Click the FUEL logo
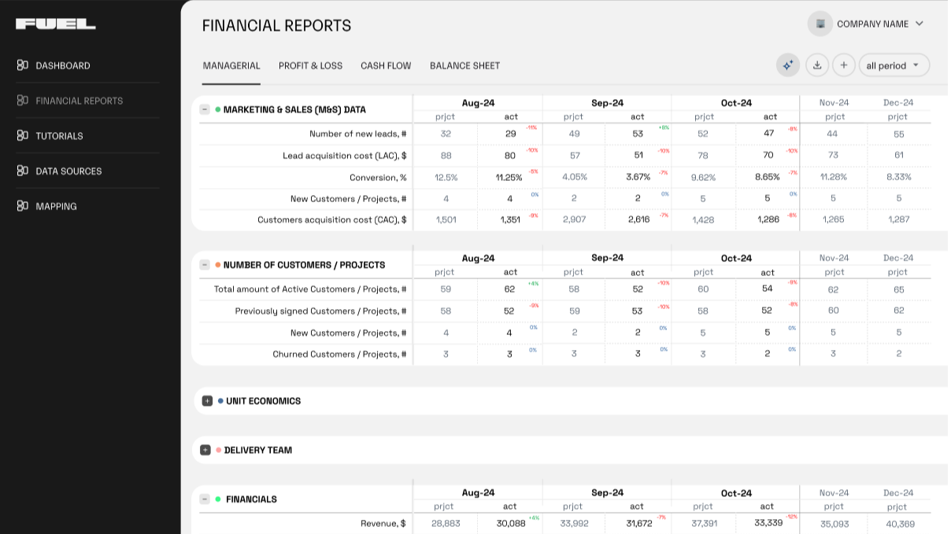This screenshot has width=951, height=534. 56,24
